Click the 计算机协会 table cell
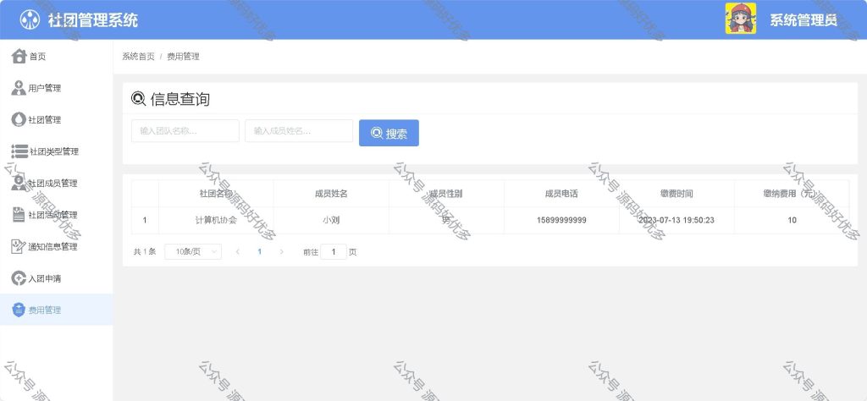Viewport: 867px width, 401px height. [216, 220]
